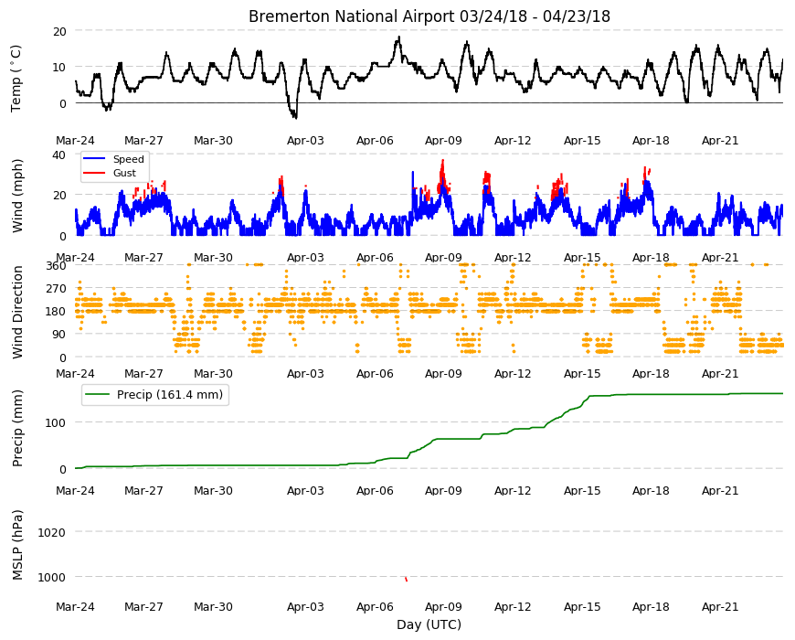This screenshot has height=640, width=795.
Task: Click the Wind Direction axis label
Action: [x=17, y=312]
